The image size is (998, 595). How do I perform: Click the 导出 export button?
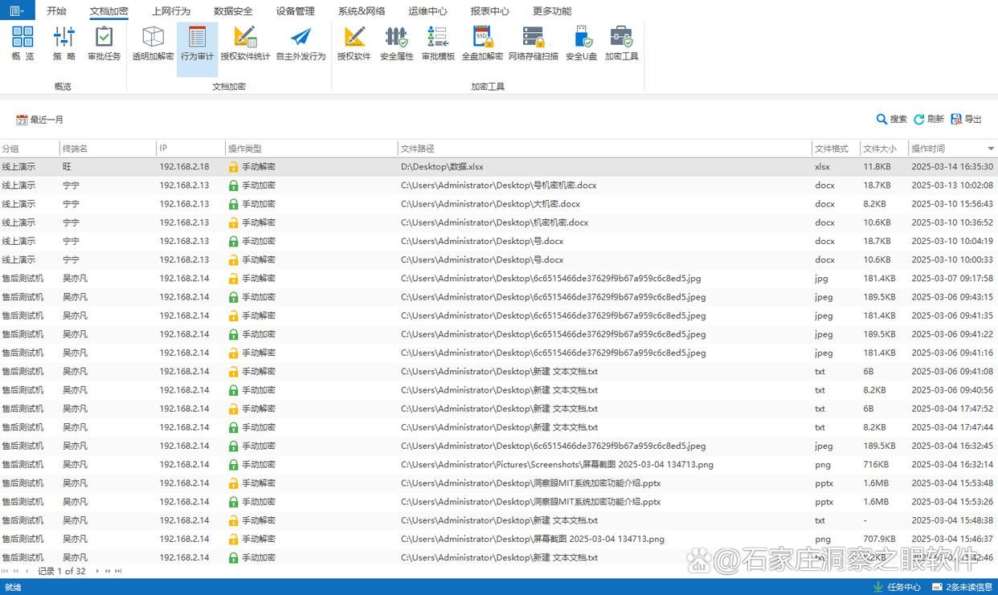967,119
